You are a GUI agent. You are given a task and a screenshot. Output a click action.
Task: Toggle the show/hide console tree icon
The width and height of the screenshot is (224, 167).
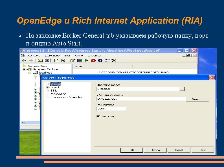pos(47,60)
